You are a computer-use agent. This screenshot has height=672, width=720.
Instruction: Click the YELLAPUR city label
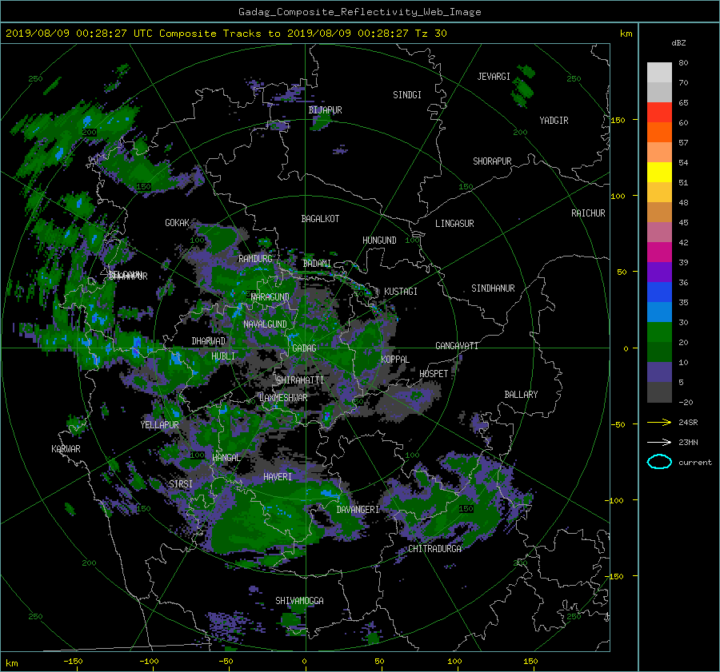coord(159,425)
